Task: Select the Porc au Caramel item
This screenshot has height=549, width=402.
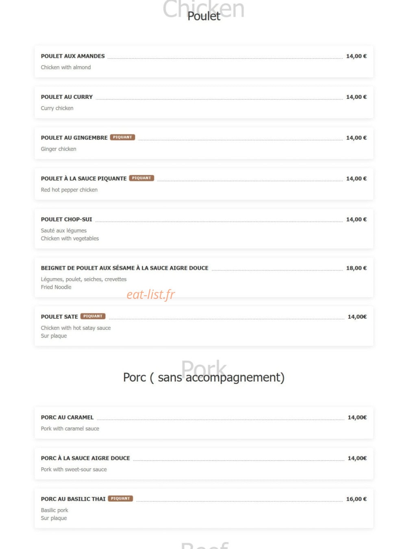Action: [204, 423]
